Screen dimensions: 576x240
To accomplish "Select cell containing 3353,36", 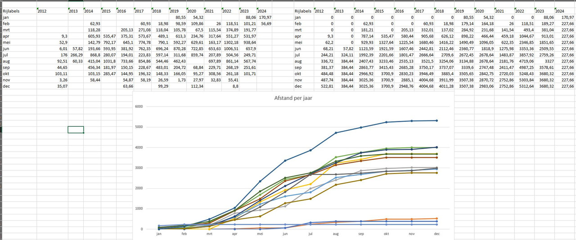I will [524, 48].
